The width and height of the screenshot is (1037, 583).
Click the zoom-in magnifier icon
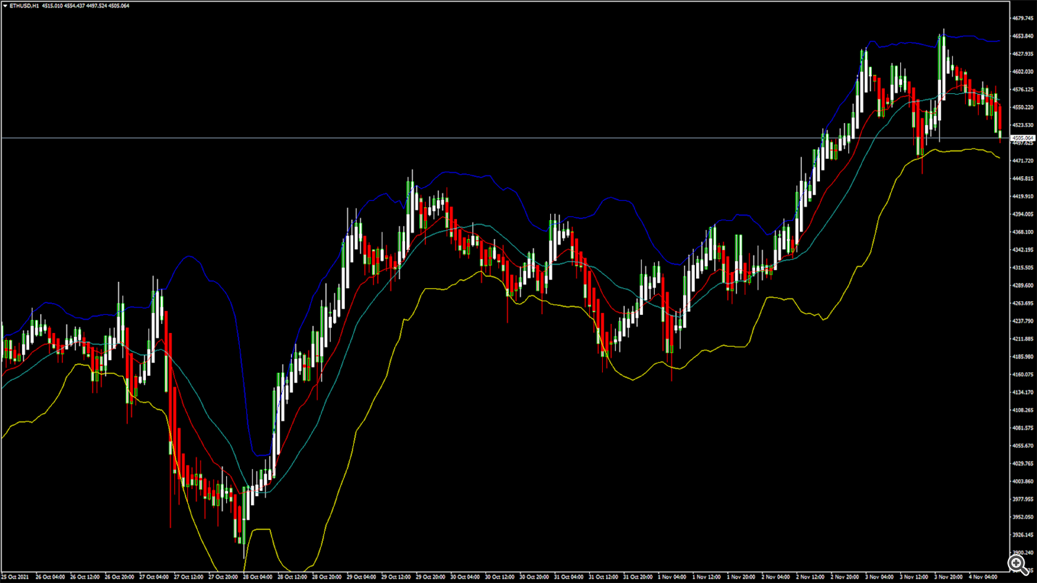click(1017, 564)
